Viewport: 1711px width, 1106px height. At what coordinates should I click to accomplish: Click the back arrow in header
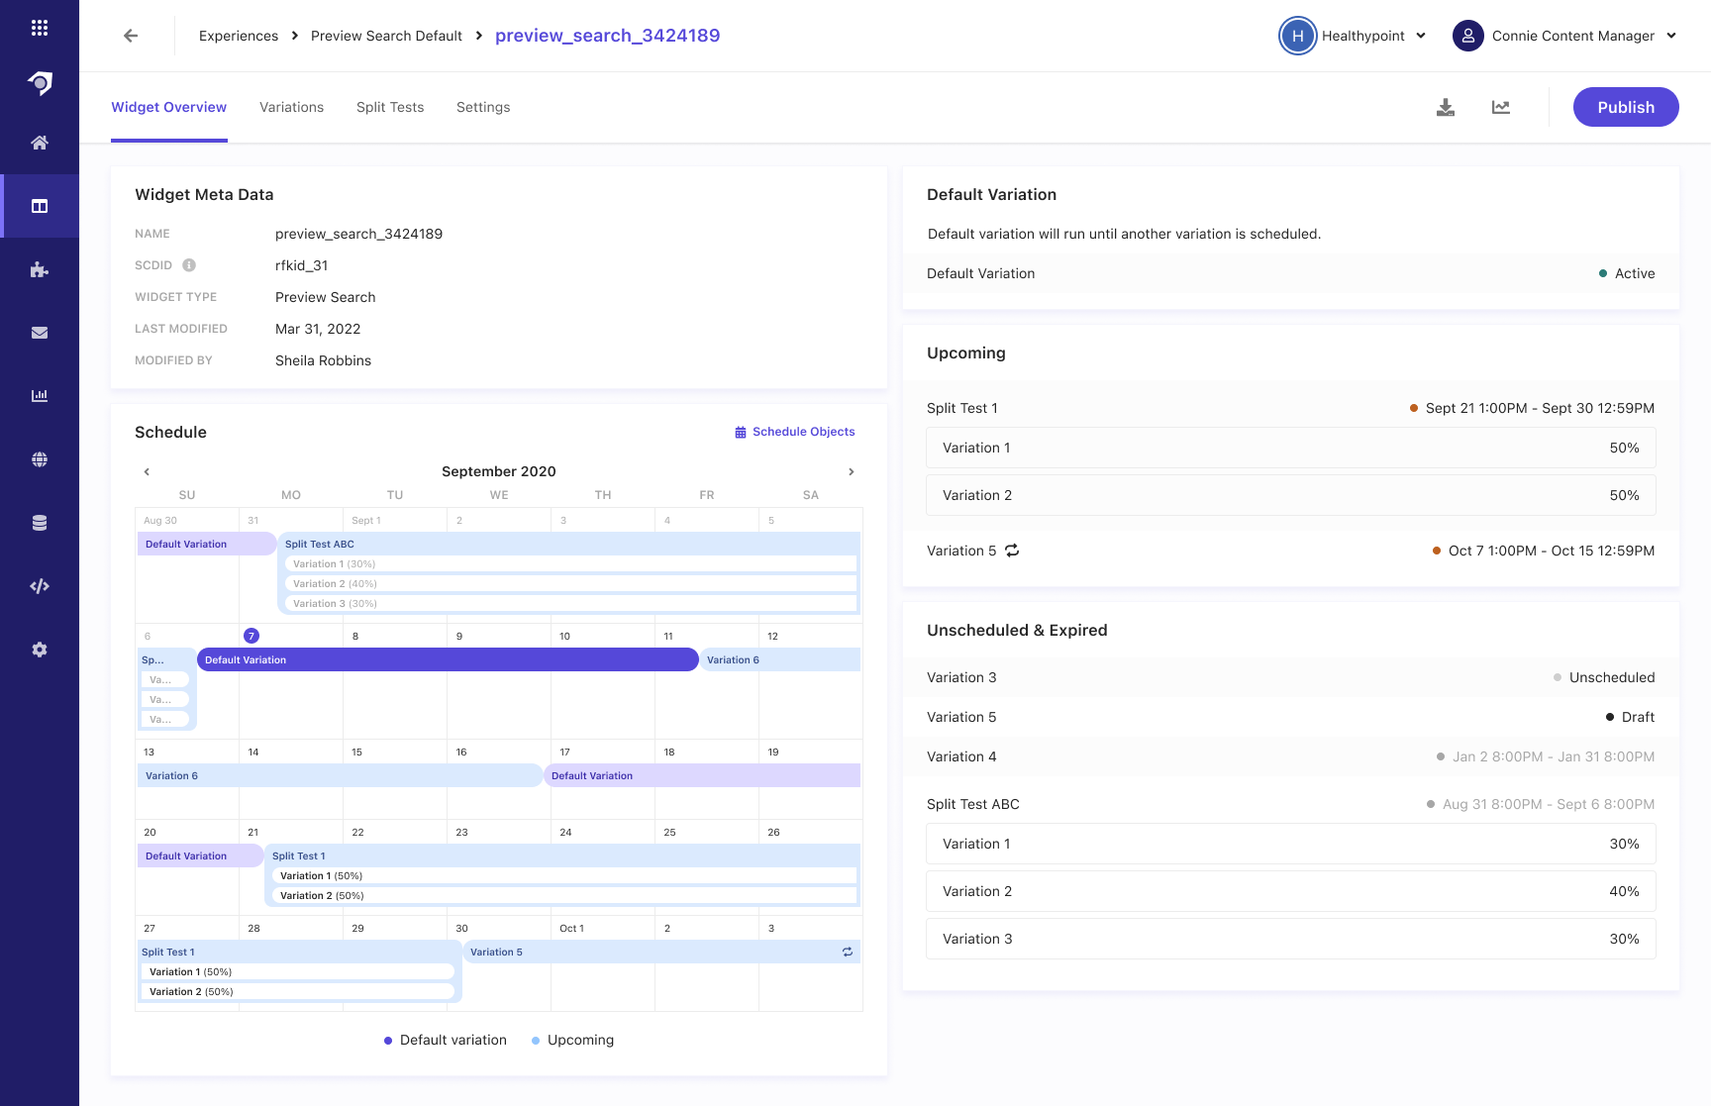click(x=131, y=36)
